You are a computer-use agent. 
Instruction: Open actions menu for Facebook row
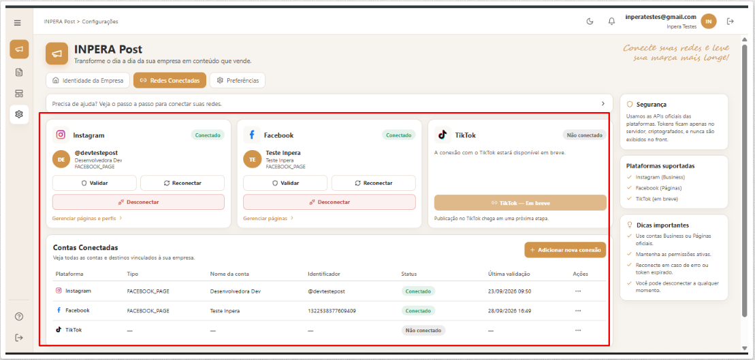(x=578, y=311)
